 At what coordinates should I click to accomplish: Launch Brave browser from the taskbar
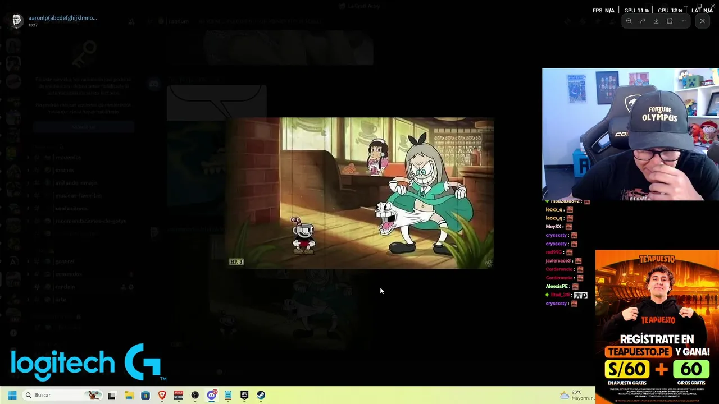point(162,395)
